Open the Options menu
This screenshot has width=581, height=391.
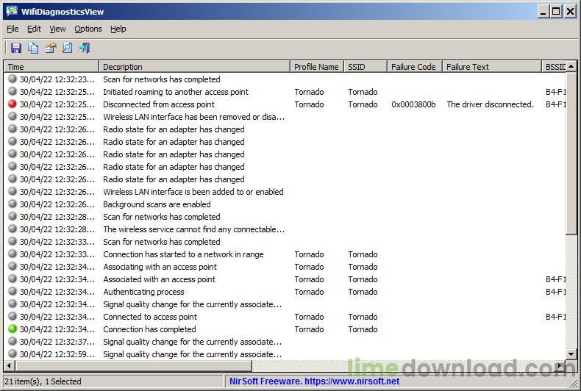click(x=88, y=29)
